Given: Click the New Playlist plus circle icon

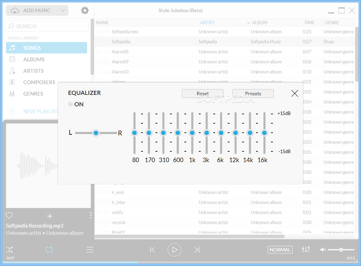Looking at the screenshot, I should [12, 112].
